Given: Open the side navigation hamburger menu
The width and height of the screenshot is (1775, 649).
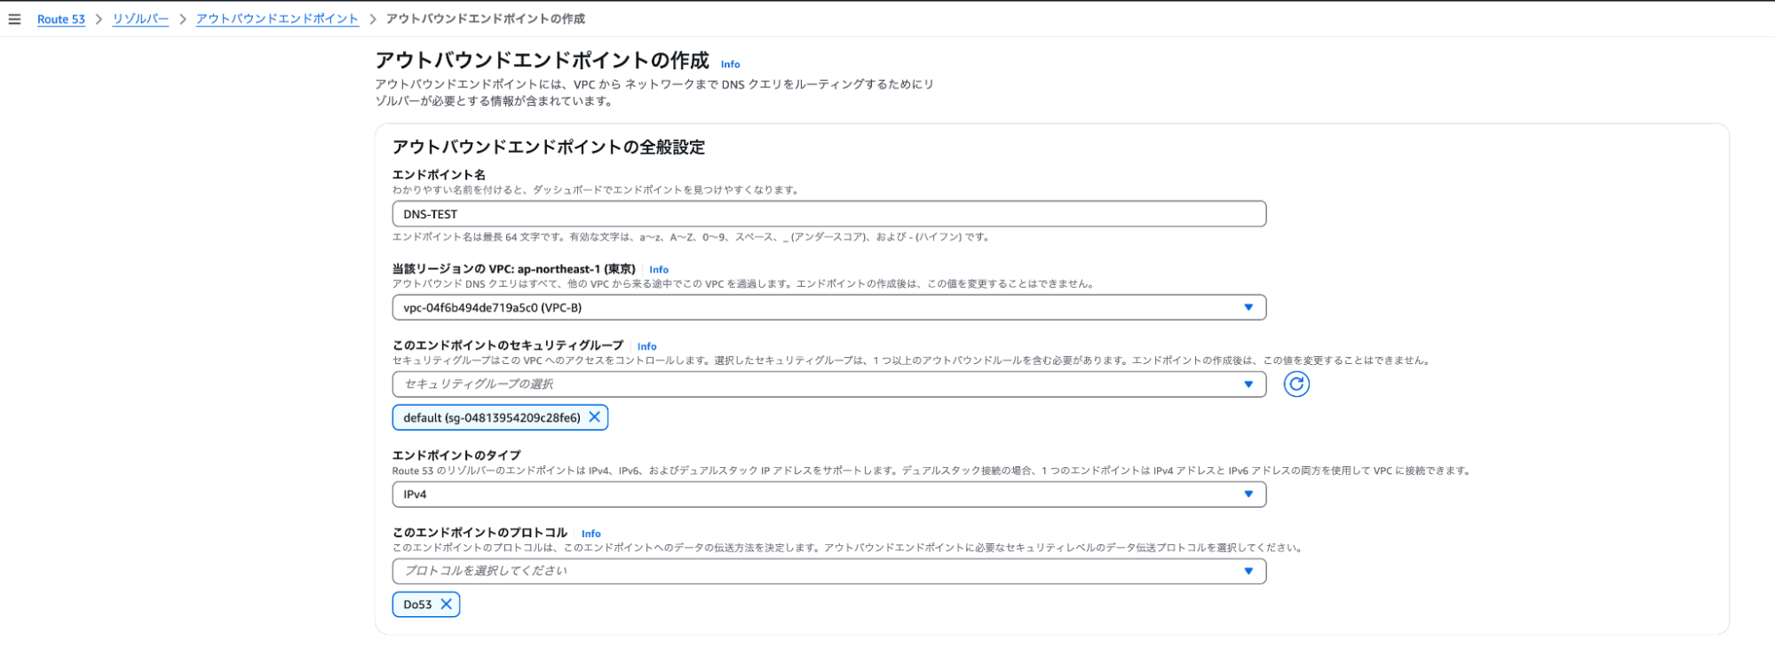Looking at the screenshot, I should click(x=14, y=19).
